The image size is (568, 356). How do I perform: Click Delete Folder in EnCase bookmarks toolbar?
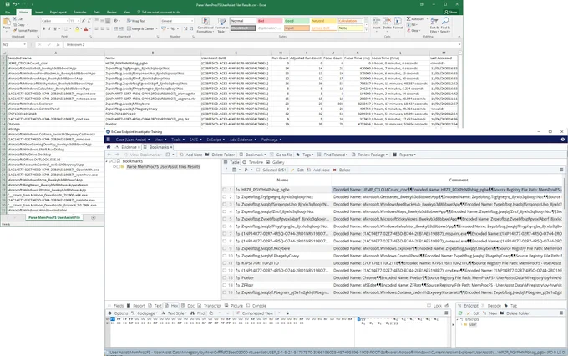click(220, 155)
